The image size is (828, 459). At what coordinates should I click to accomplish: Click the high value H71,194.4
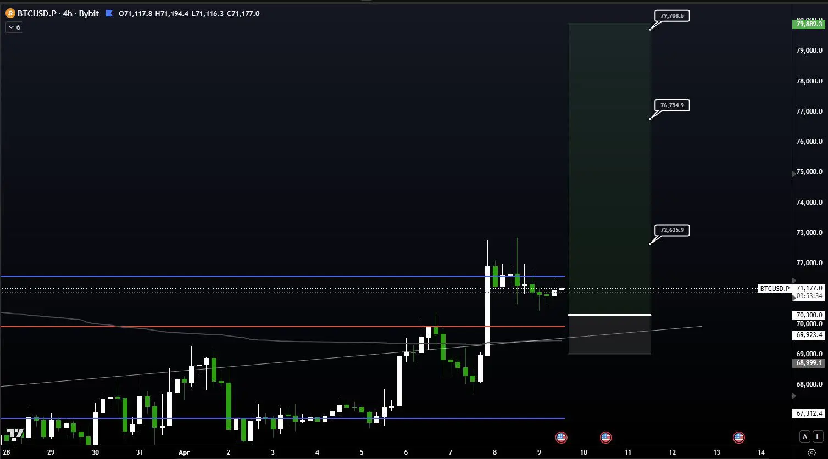click(x=172, y=13)
